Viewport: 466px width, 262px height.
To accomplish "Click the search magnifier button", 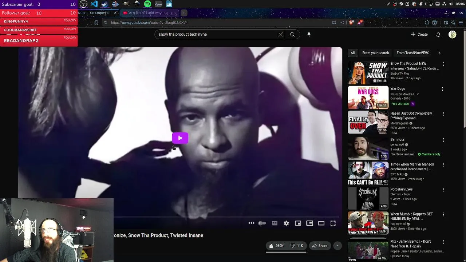I will (x=292, y=34).
